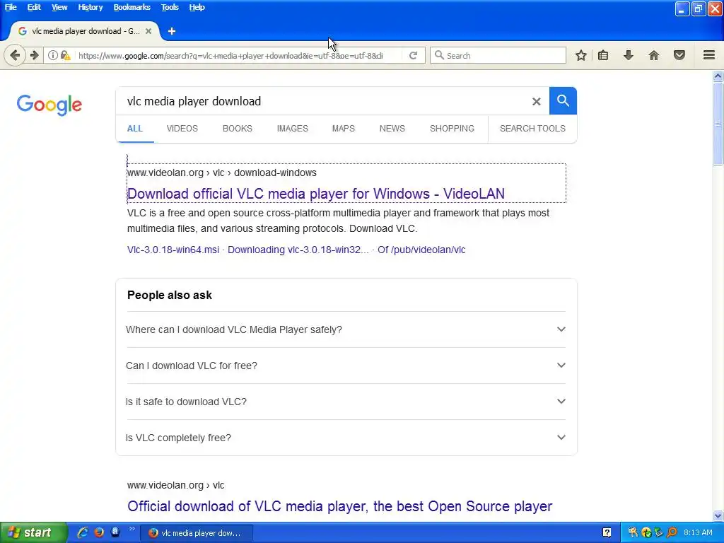The image size is (724, 543).
Task: Clear the Google search box with X
Action: point(536,102)
